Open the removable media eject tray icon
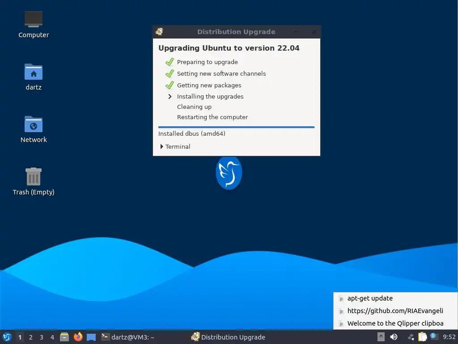Screen dimensions: 458x344 (381, 337)
